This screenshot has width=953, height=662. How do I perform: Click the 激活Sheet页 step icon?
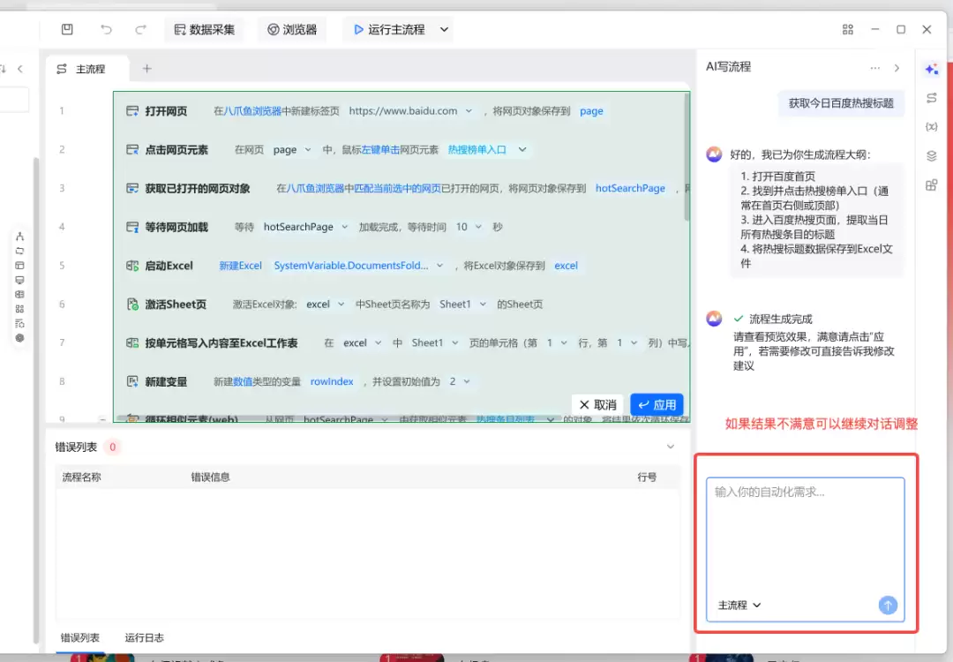click(131, 304)
